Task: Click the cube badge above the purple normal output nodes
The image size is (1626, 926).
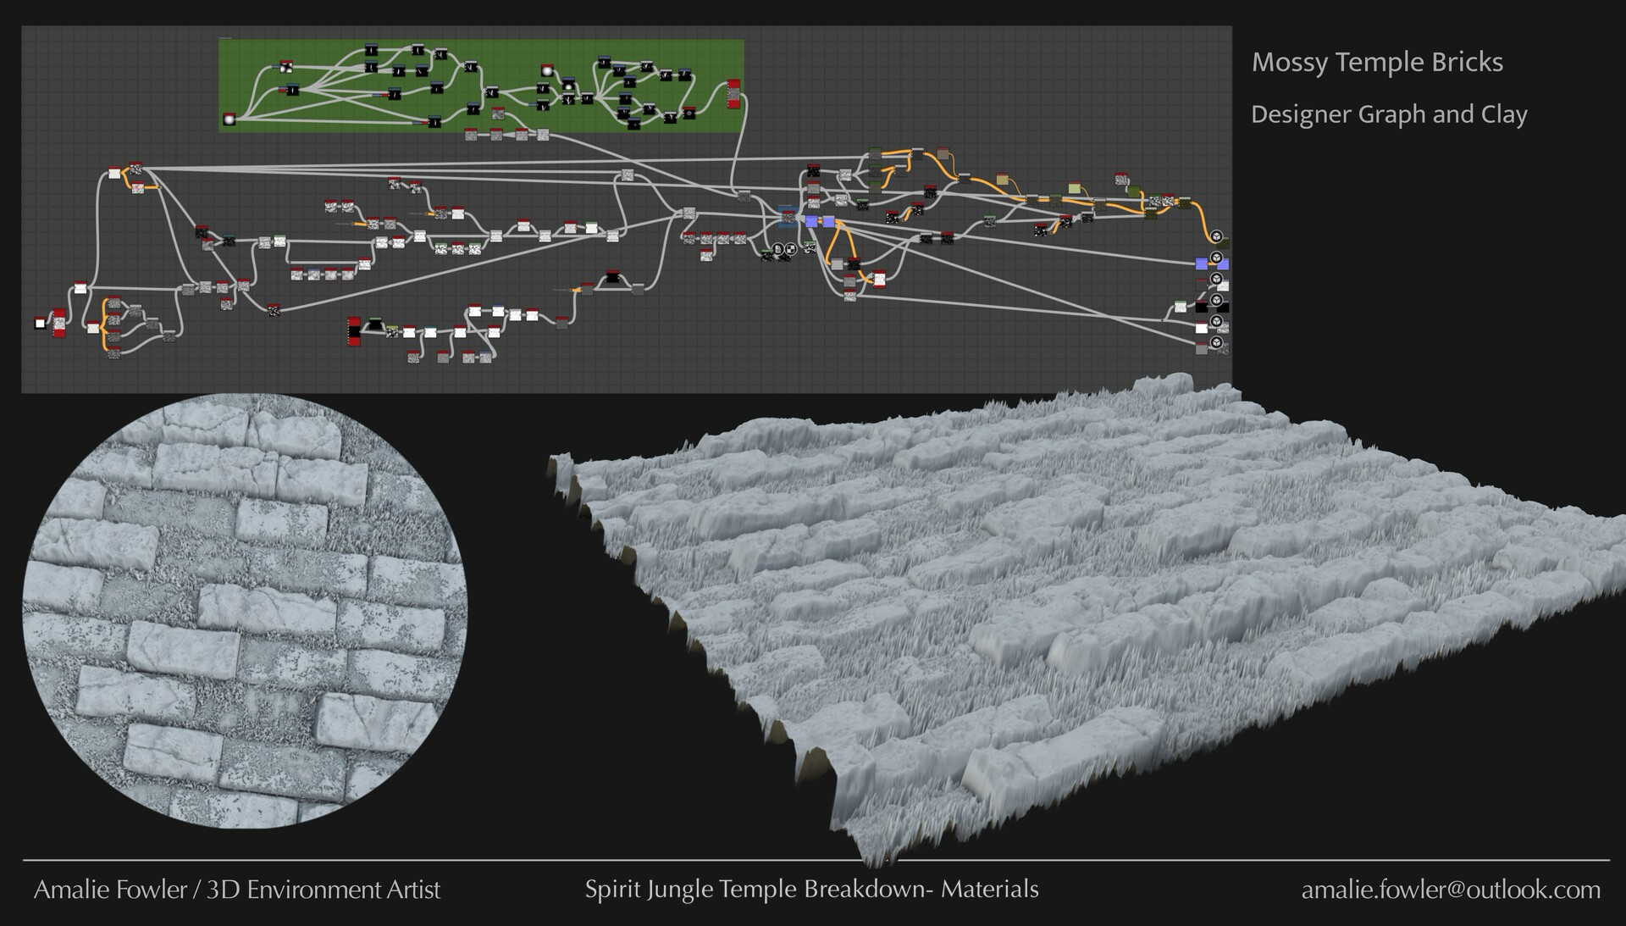Action: click(x=1216, y=258)
